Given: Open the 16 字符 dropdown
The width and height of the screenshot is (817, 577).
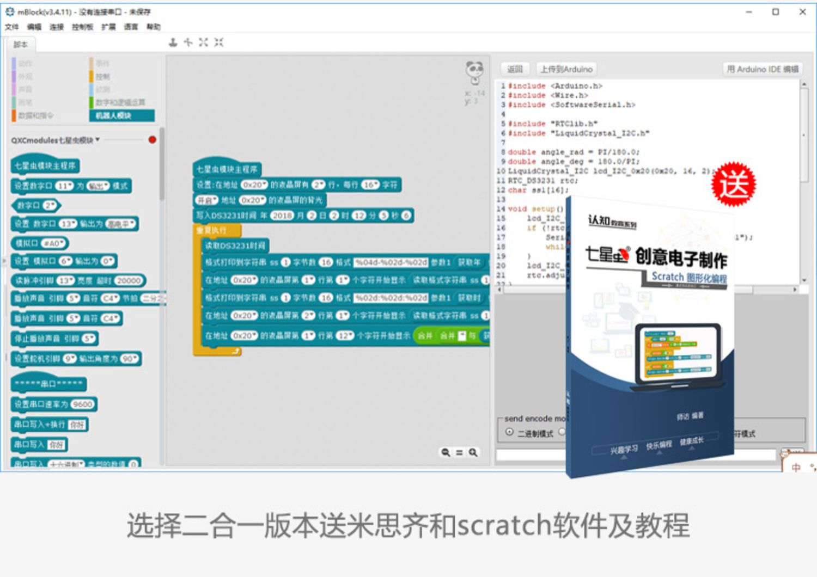Looking at the screenshot, I should pyautogui.click(x=370, y=185).
